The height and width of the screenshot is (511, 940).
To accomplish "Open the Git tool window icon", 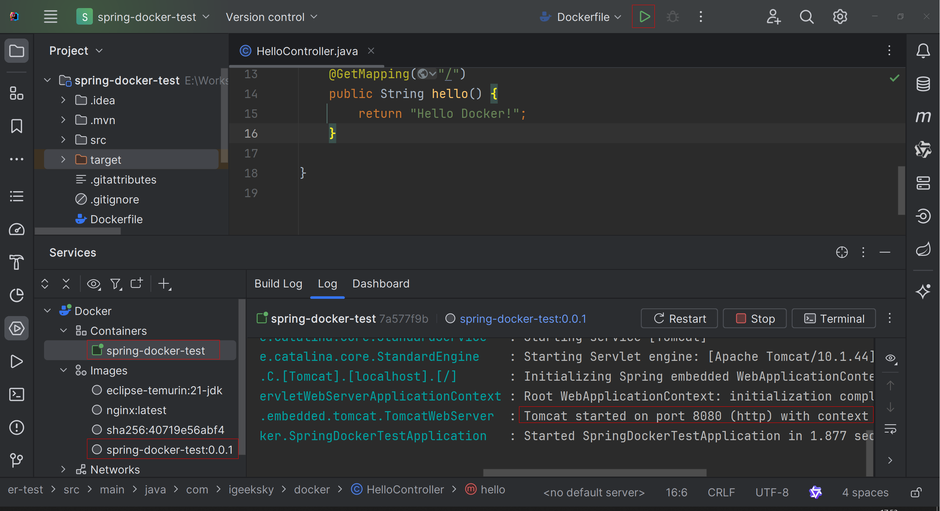I will pyautogui.click(x=17, y=460).
